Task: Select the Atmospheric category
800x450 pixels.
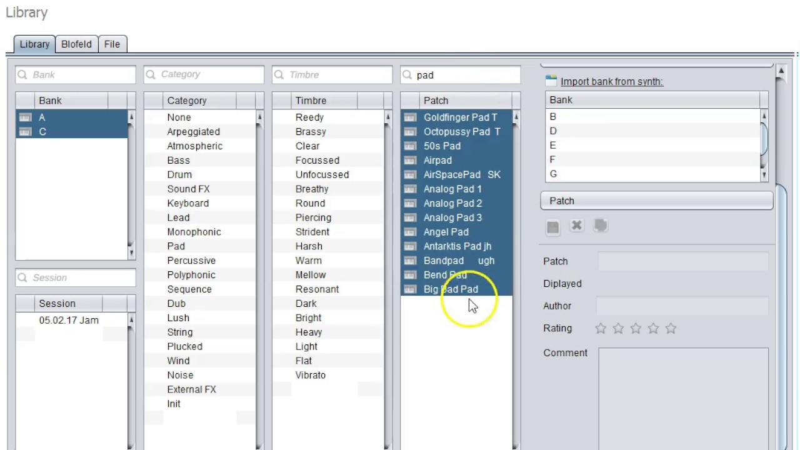Action: 200,146
